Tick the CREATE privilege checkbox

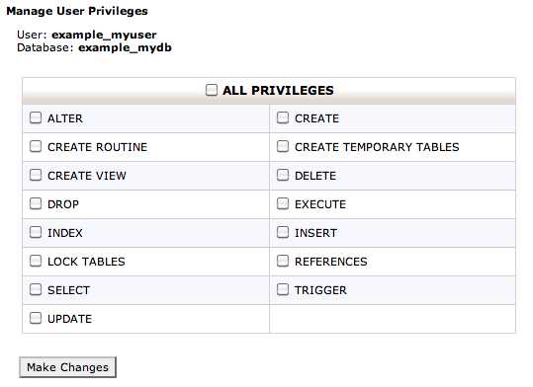(283, 117)
